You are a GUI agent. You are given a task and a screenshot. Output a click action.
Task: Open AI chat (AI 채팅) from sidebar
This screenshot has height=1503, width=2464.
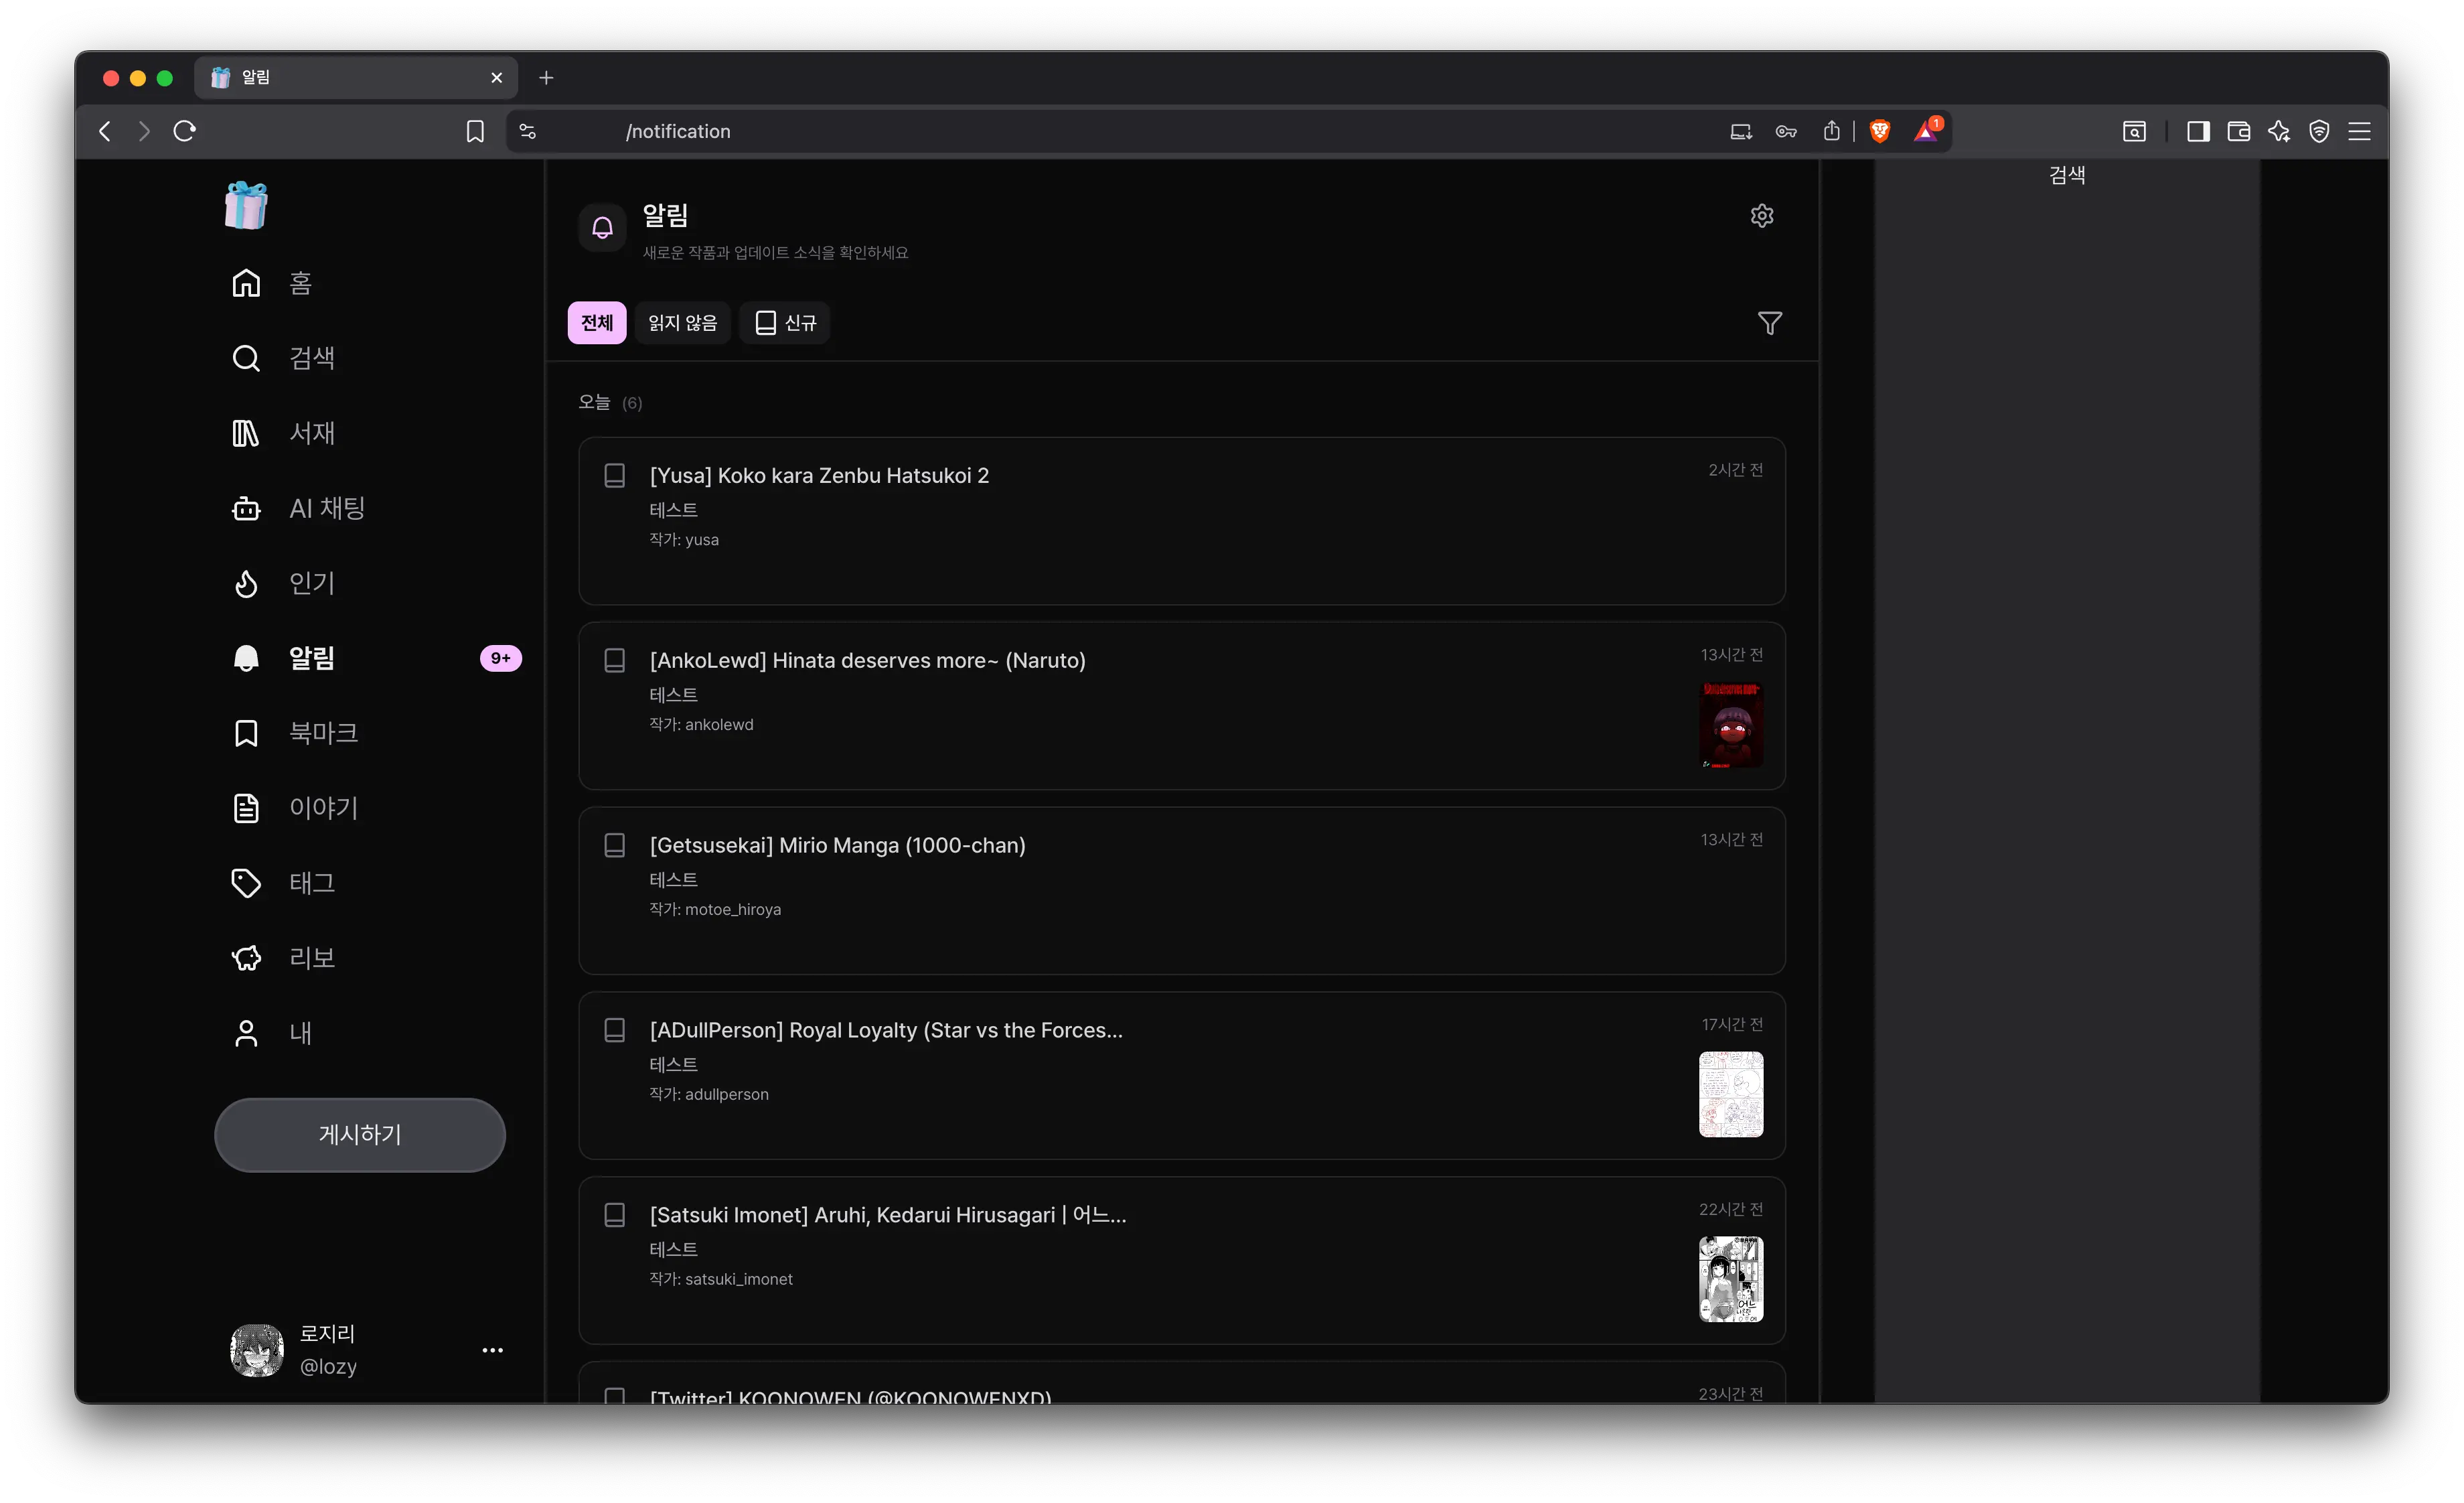[298, 508]
